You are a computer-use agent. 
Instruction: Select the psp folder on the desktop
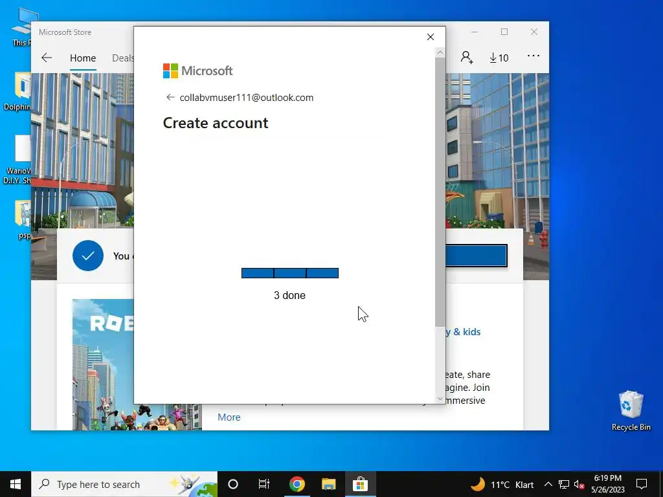coord(22,220)
